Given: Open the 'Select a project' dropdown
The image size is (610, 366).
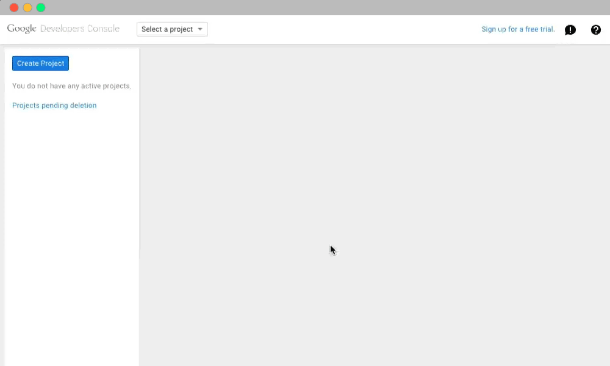Looking at the screenshot, I should click(172, 29).
